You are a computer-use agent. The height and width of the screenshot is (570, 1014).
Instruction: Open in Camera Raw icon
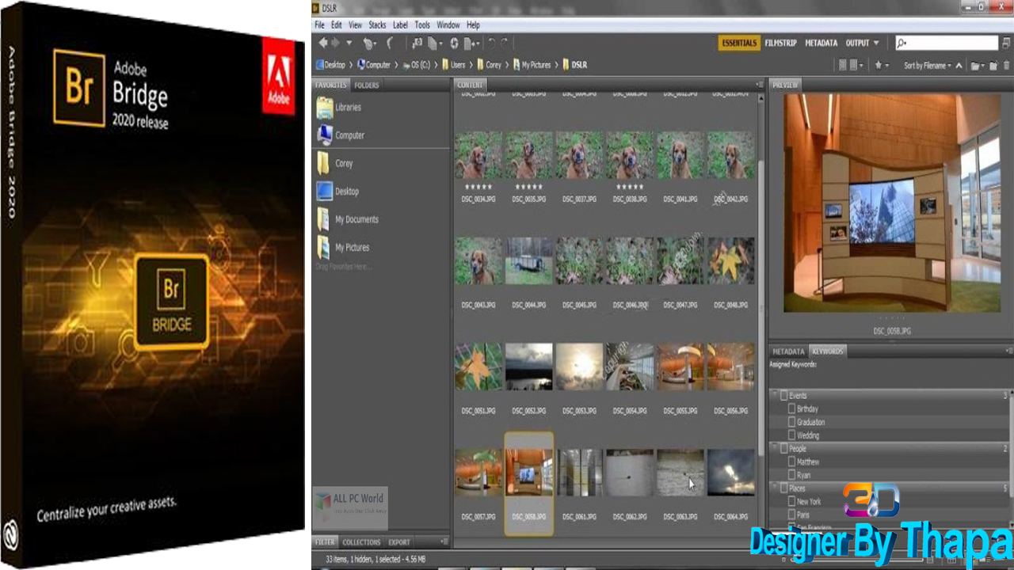pos(454,44)
